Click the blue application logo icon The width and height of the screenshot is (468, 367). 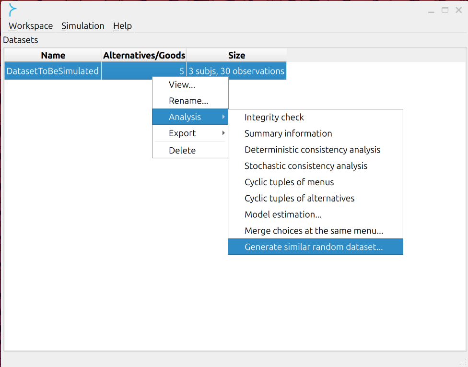pos(12,10)
